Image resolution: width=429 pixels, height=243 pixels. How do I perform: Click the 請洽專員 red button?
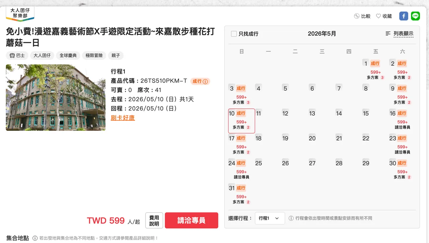(191, 221)
